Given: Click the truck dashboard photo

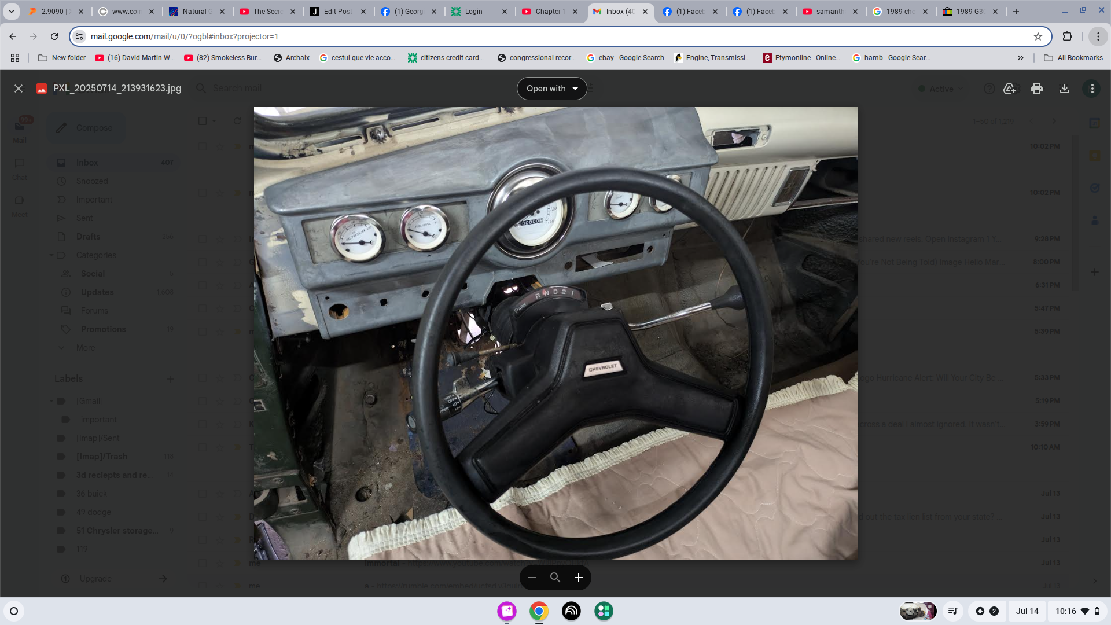Looking at the screenshot, I should 555,333.
